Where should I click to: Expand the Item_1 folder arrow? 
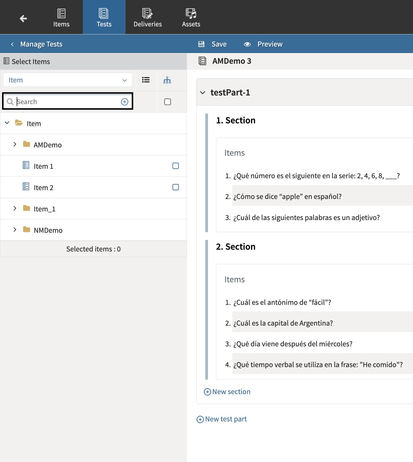pyautogui.click(x=15, y=208)
